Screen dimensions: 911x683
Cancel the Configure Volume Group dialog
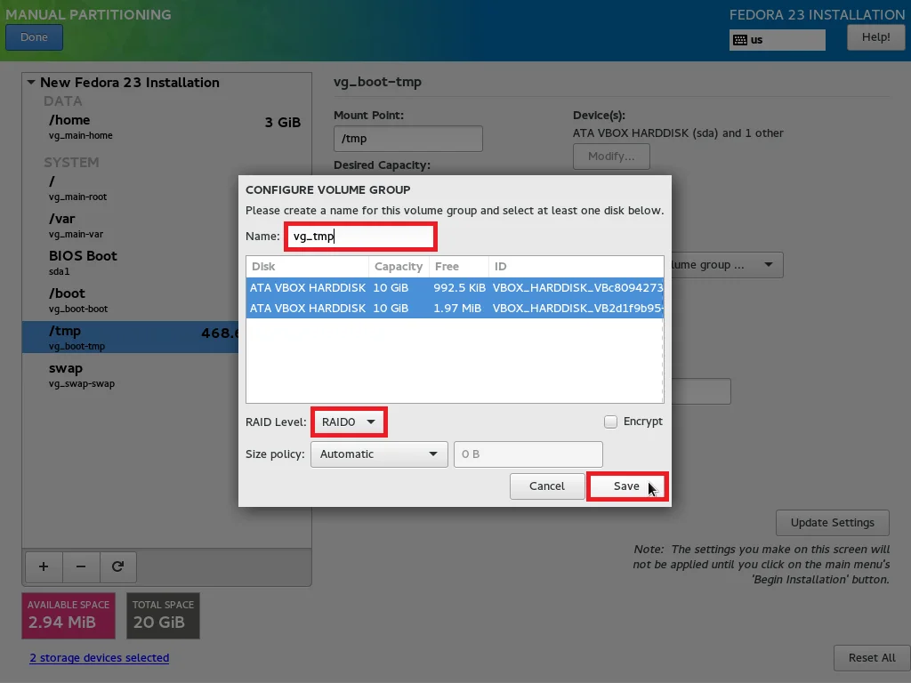pos(547,486)
